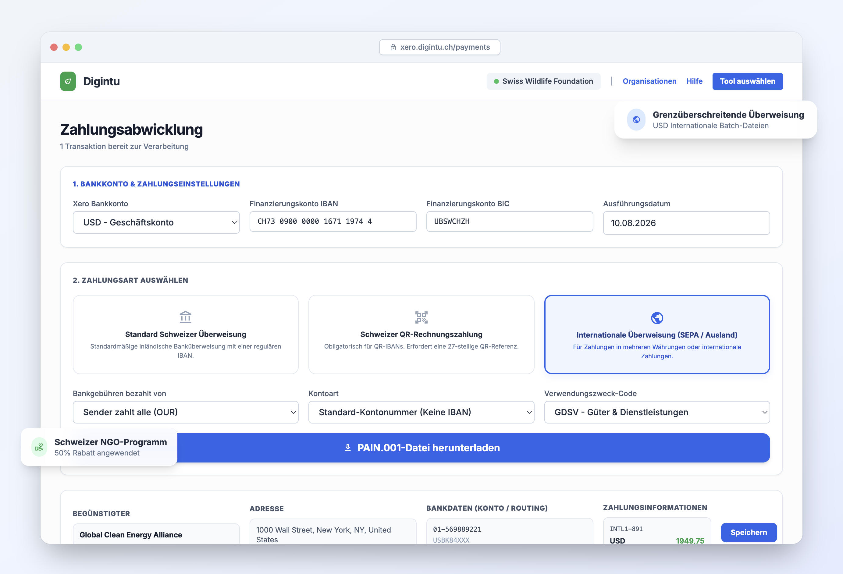Click the Digintu brand name text
This screenshot has height=574, width=843.
point(101,81)
